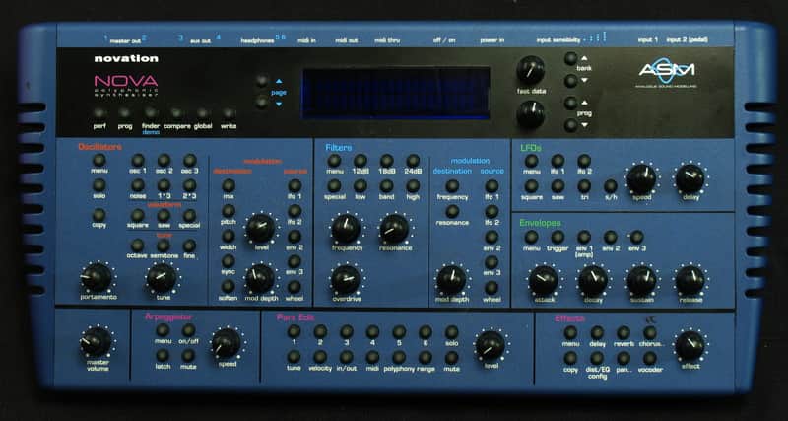Select the sync destination button
The width and height of the screenshot is (788, 421).
[229, 261]
